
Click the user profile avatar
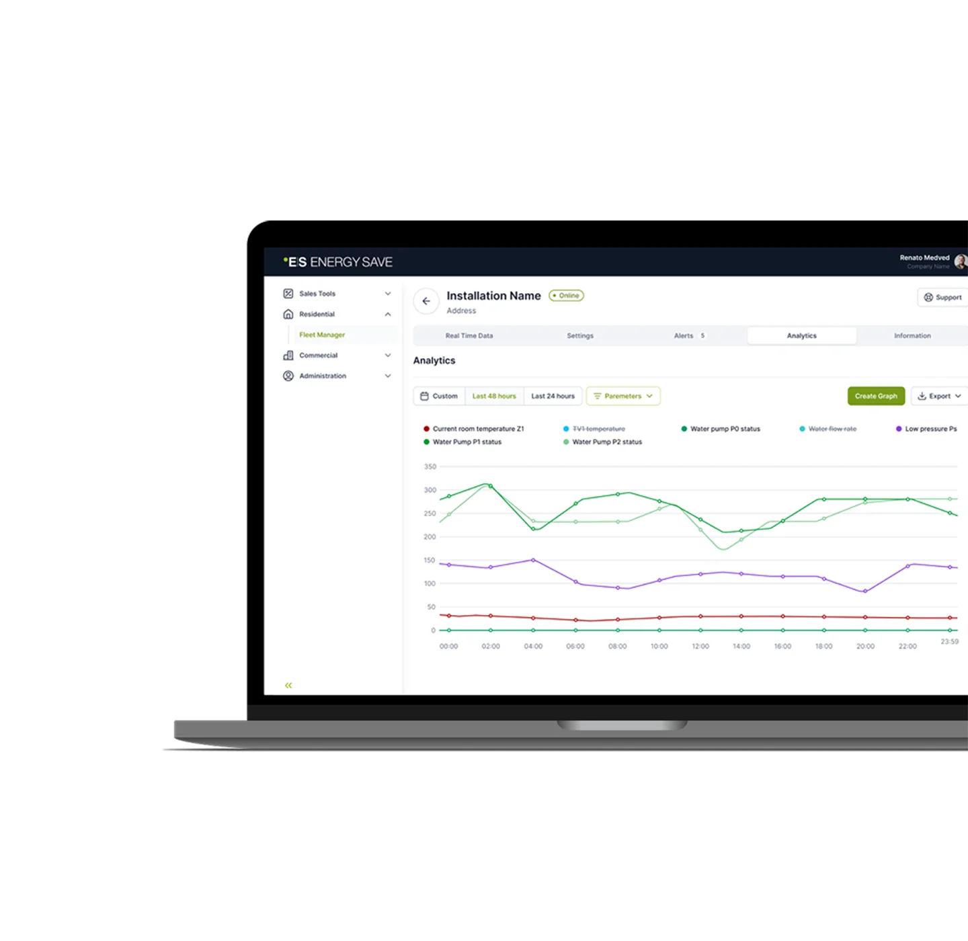961,261
